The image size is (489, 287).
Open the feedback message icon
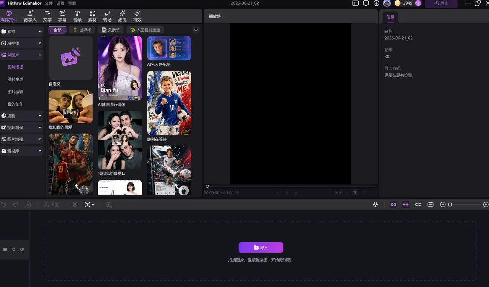click(x=366, y=3)
